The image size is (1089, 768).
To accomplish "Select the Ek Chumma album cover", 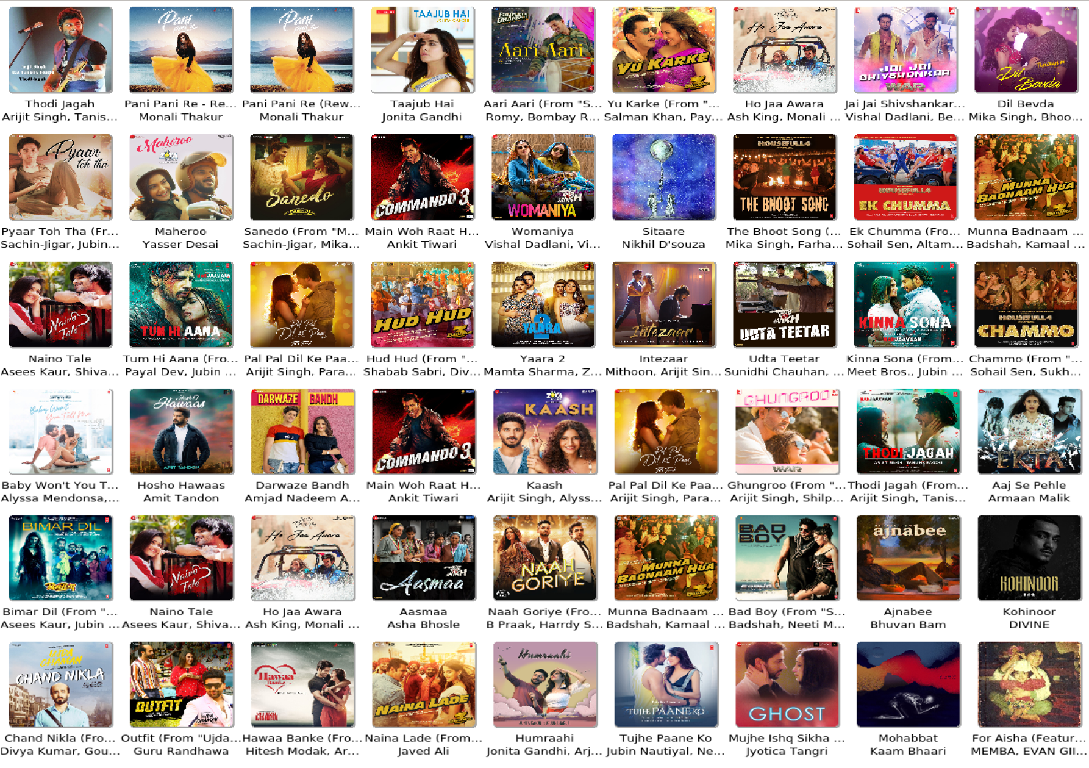I will point(905,178).
